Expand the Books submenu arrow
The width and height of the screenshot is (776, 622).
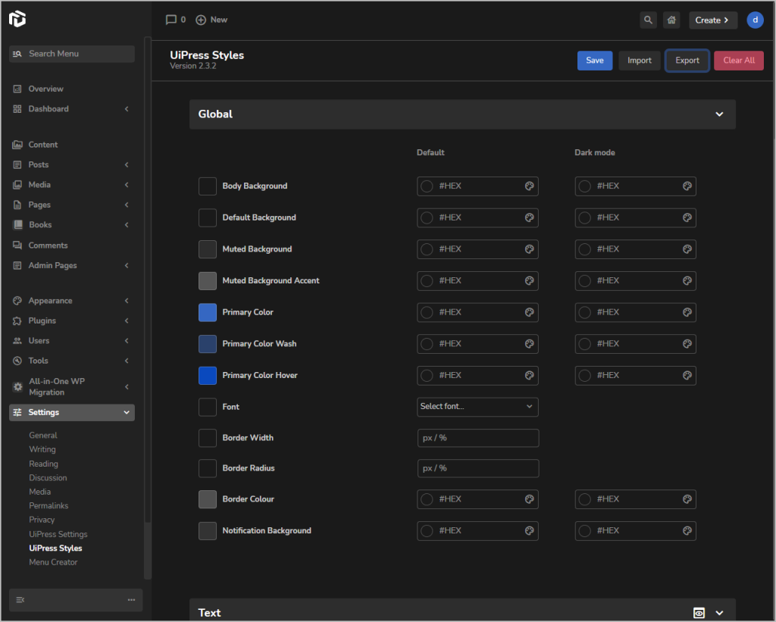point(127,225)
